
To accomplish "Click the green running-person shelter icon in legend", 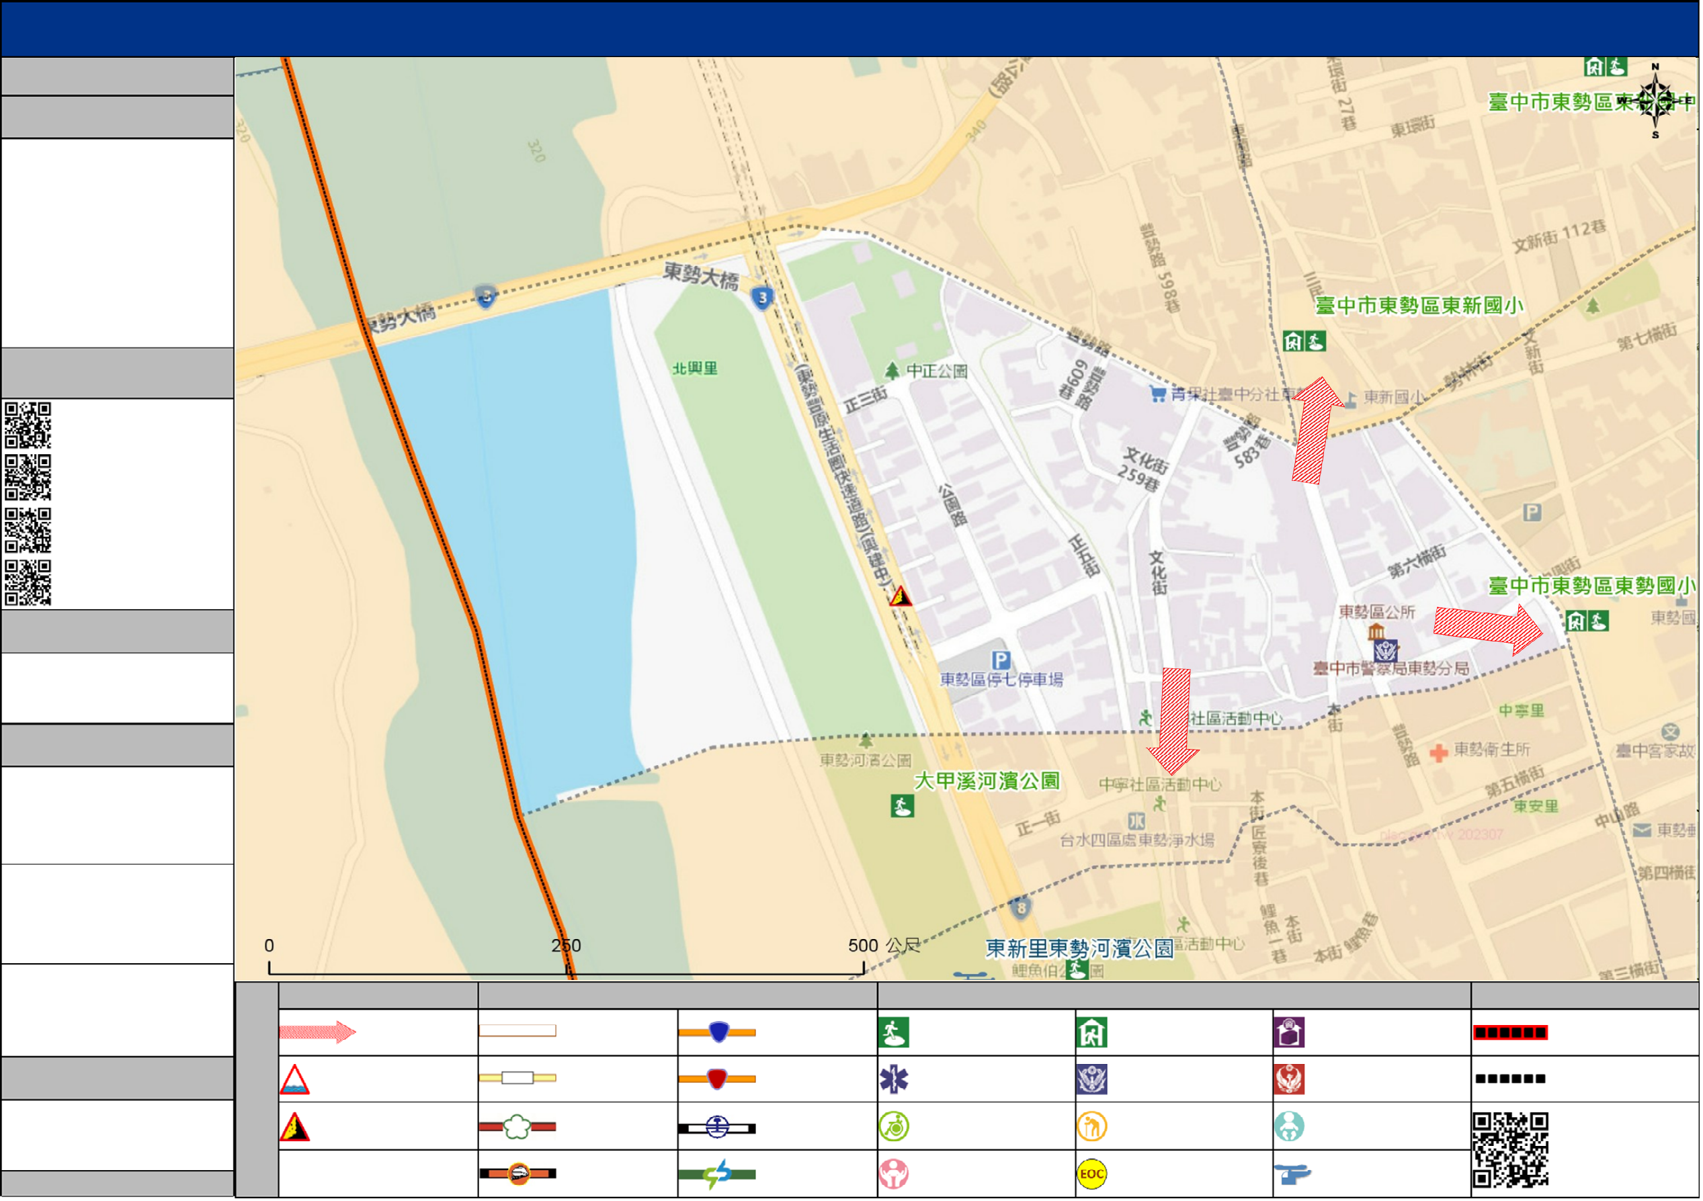I will tap(895, 1032).
